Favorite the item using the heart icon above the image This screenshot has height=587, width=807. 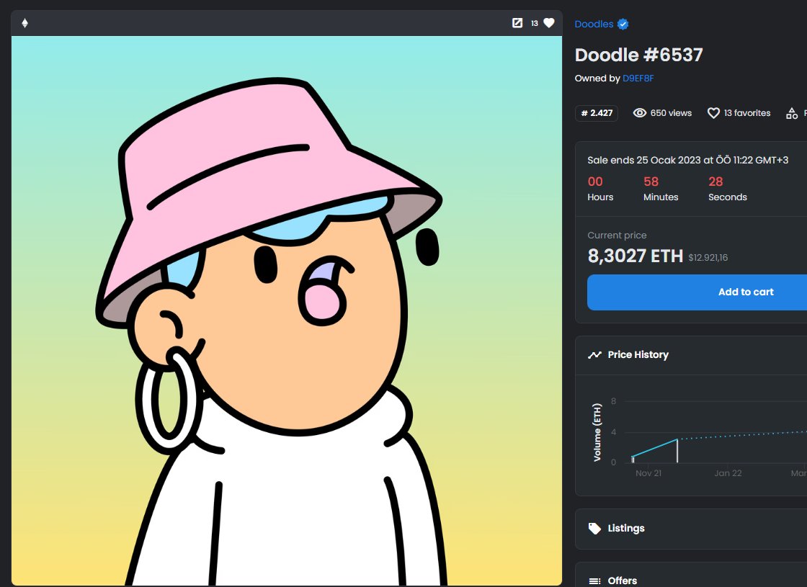(549, 23)
